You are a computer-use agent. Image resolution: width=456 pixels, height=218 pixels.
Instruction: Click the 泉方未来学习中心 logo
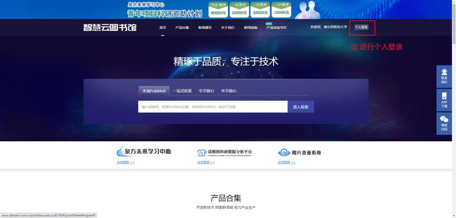coord(143,152)
